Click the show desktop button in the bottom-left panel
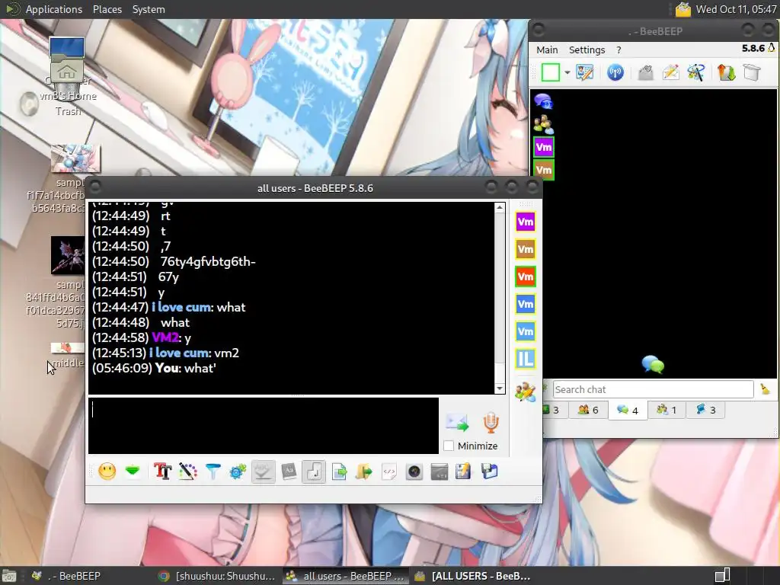Screen dimensions: 780x585 (x=9, y=576)
